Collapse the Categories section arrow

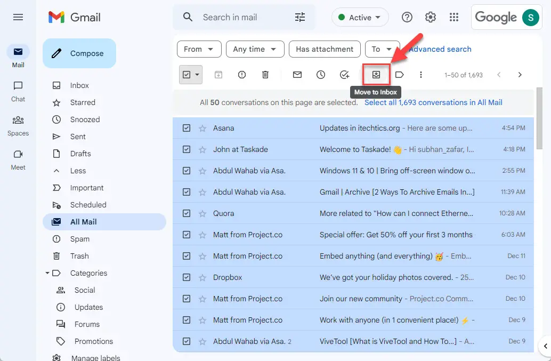47,273
